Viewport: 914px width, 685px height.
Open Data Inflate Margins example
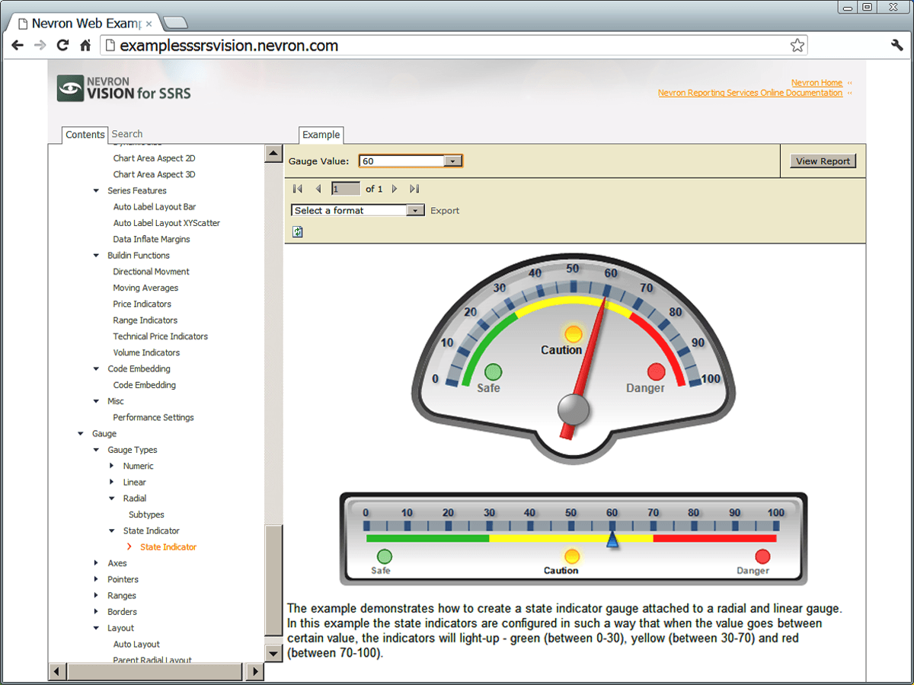coord(152,239)
